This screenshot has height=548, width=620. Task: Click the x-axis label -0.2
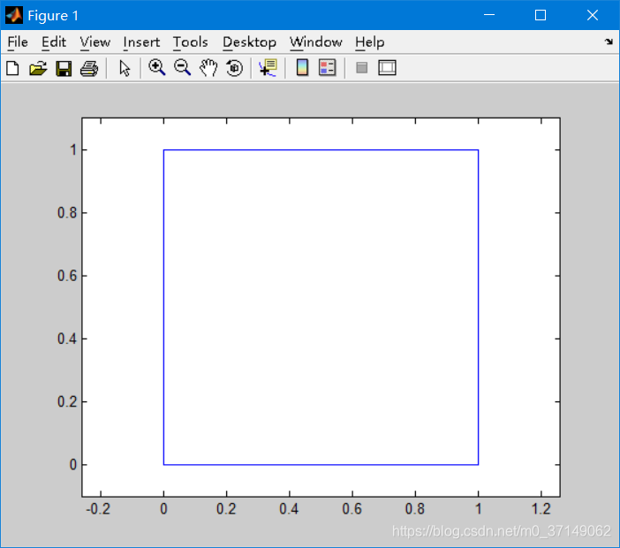(98, 509)
